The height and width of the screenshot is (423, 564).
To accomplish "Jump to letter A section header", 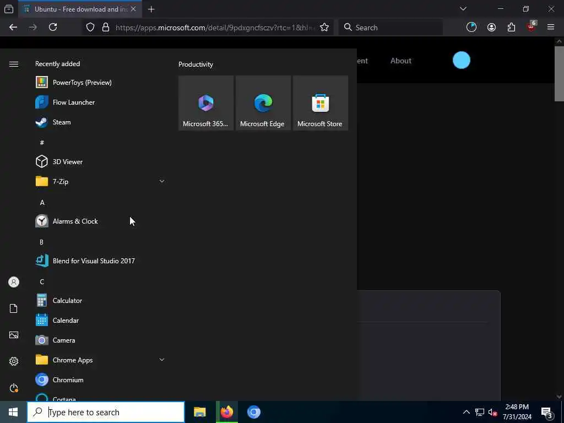I will (x=42, y=203).
